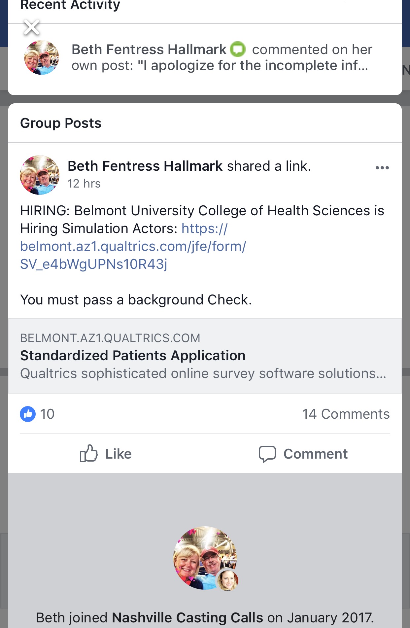Tap the thumbs-up outline icon
The height and width of the screenshot is (628, 410).
[x=88, y=453]
